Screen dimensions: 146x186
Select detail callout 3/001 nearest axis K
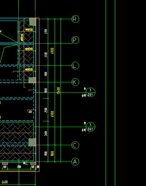pyautogui.click(x=90, y=92)
